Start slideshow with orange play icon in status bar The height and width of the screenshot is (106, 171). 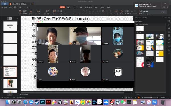(x=139, y=97)
